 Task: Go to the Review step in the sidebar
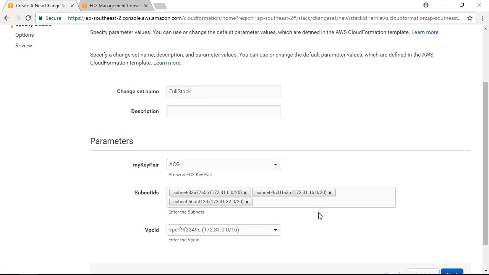(24, 45)
